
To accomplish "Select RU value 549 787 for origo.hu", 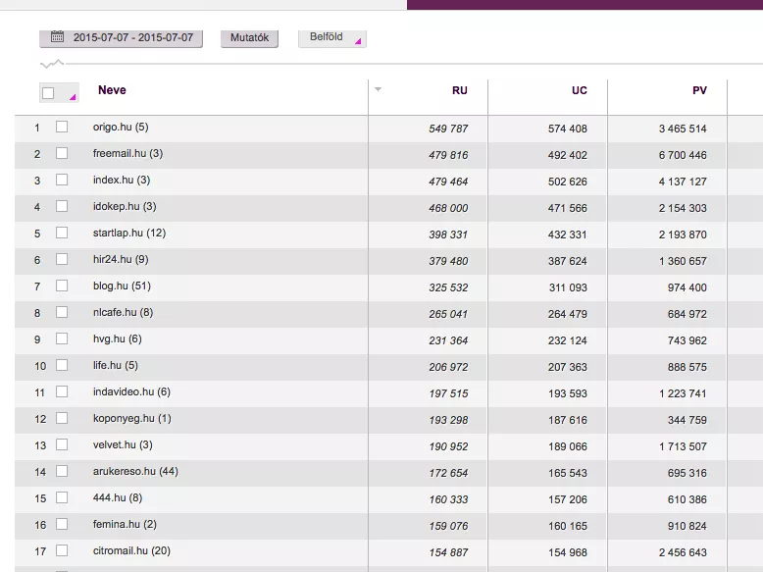I will tap(448, 129).
